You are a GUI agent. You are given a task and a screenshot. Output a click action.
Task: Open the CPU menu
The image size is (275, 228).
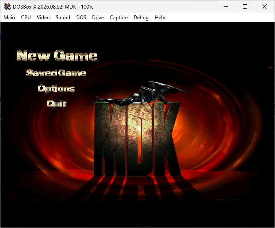[26, 18]
